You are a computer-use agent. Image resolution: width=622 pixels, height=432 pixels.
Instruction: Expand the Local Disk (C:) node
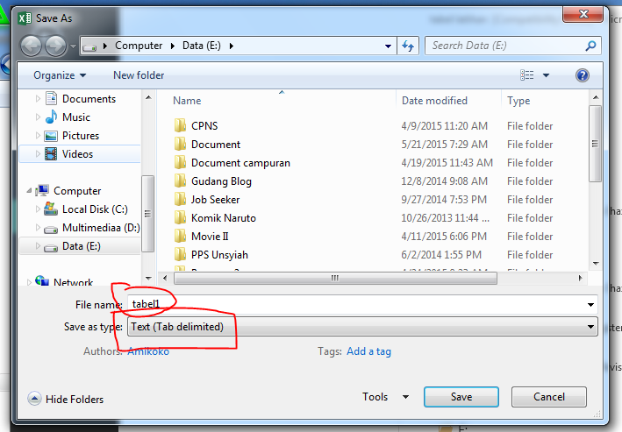tap(38, 209)
